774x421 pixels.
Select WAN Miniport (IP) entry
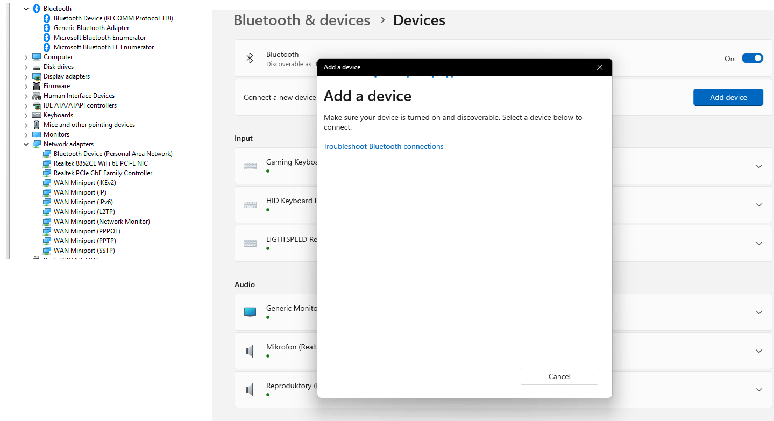[80, 192]
